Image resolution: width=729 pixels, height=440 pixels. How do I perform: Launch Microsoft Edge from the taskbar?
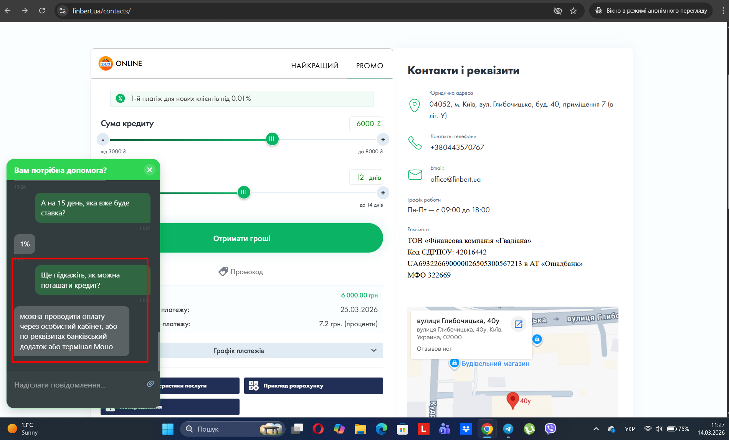click(x=382, y=429)
